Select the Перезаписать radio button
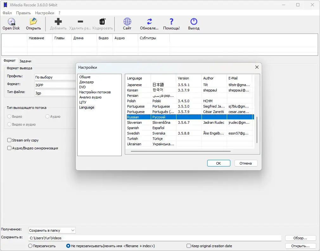 30,246
